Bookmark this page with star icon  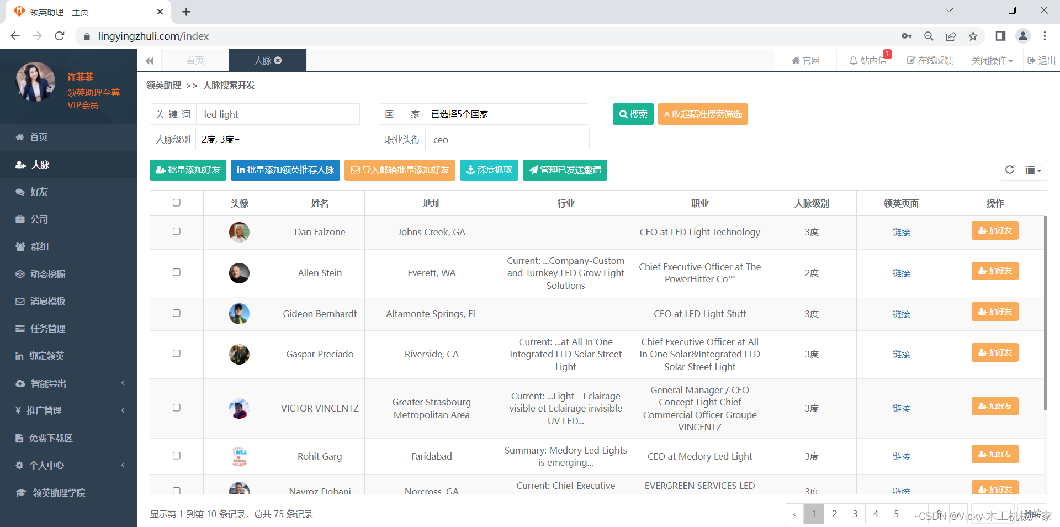[x=973, y=36]
